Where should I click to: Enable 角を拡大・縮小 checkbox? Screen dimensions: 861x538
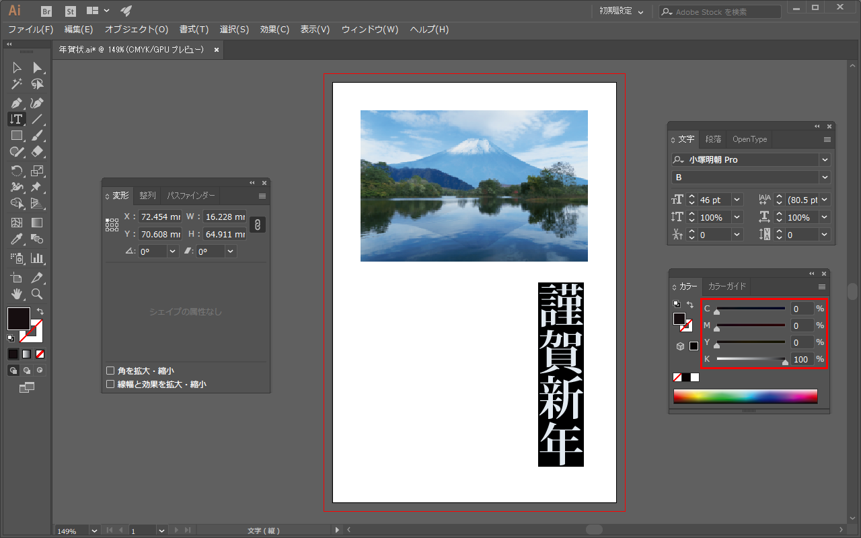[110, 371]
